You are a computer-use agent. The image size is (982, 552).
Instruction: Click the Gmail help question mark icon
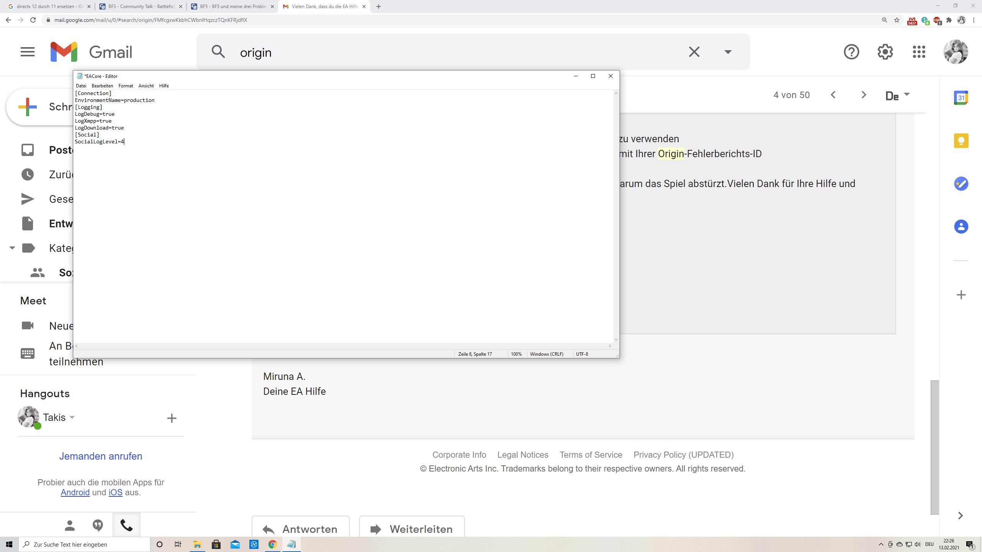point(851,52)
